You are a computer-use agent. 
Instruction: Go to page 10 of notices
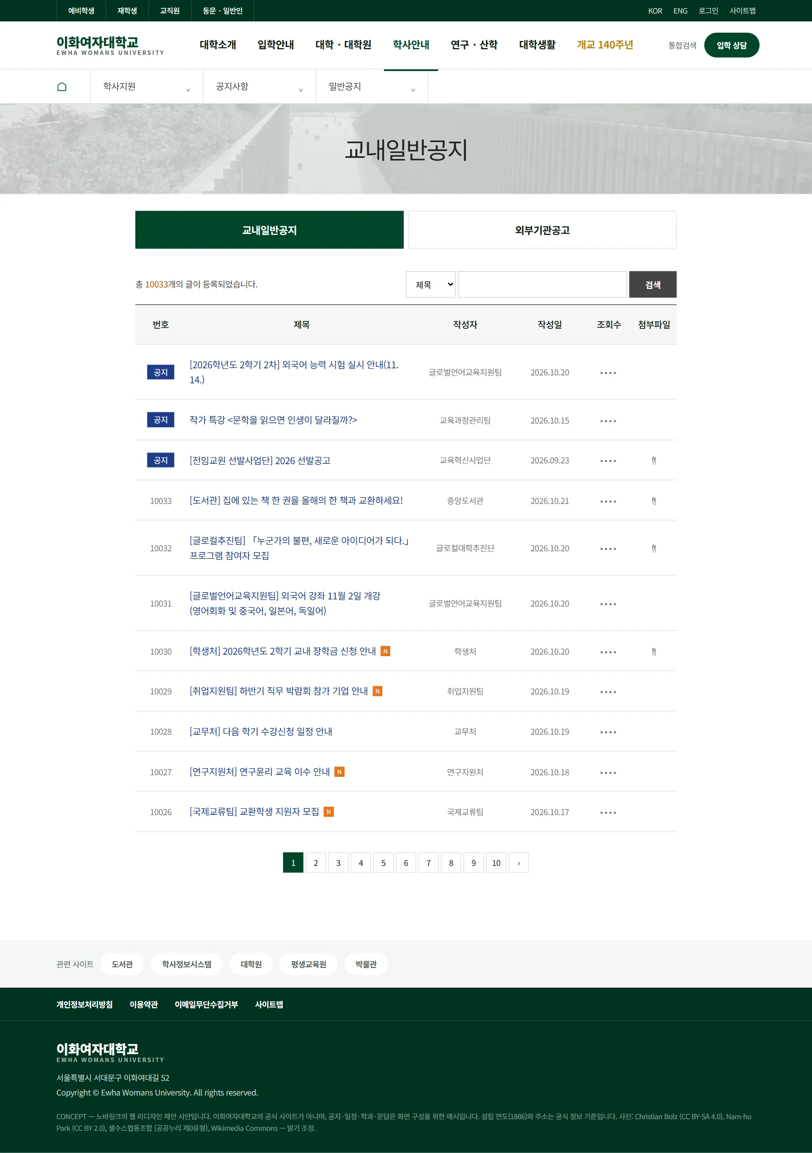pyautogui.click(x=496, y=863)
